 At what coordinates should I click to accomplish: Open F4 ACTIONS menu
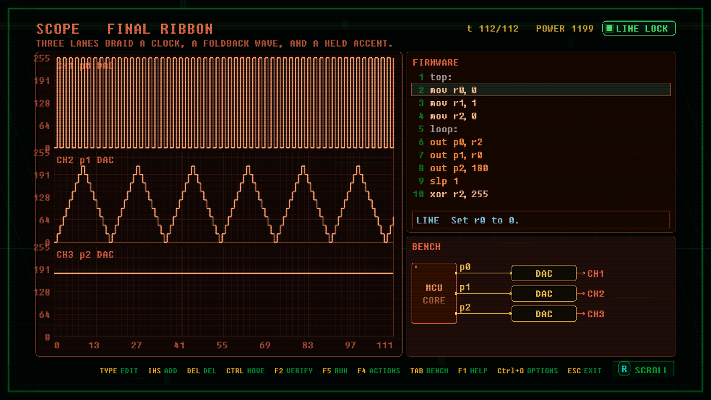(x=379, y=371)
